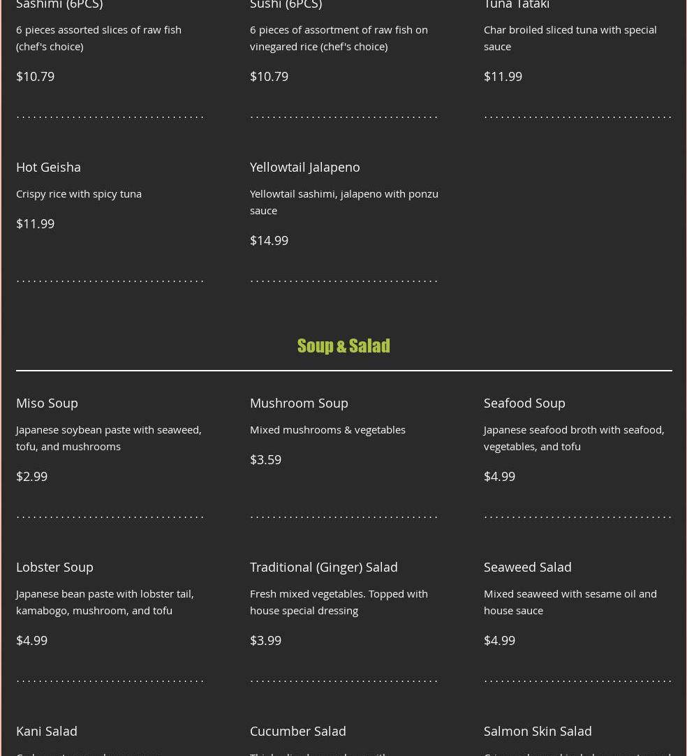Select the Kani Salad title

(x=46, y=731)
